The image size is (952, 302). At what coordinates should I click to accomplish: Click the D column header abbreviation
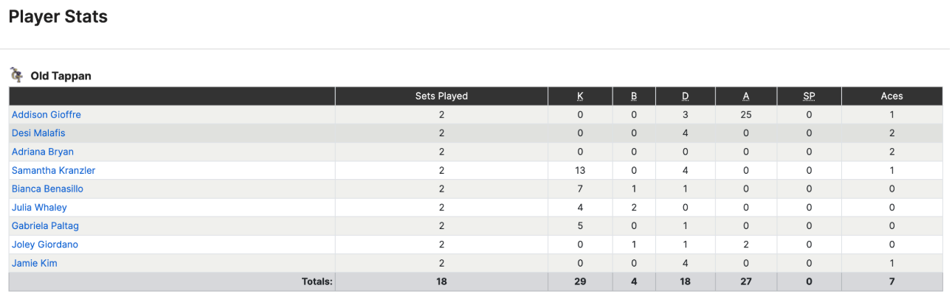686,96
